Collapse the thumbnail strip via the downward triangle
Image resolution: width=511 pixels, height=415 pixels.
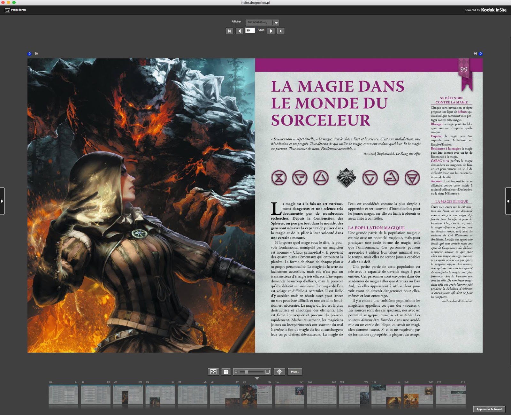point(257,378)
